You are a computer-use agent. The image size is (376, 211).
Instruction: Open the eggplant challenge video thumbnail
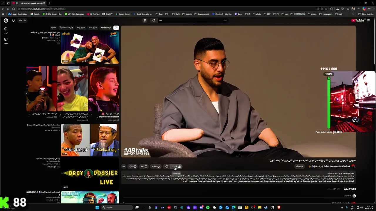pos(90,47)
